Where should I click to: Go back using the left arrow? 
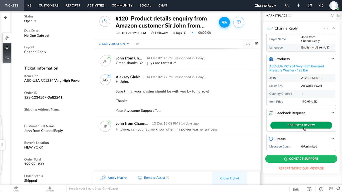click(x=6, y=17)
